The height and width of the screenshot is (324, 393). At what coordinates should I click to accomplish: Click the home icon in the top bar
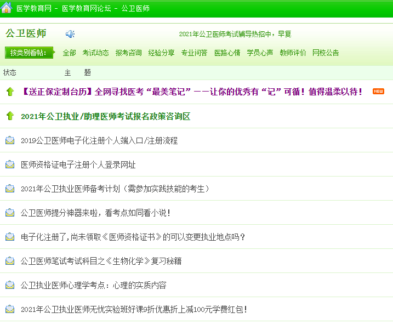click(7, 8)
